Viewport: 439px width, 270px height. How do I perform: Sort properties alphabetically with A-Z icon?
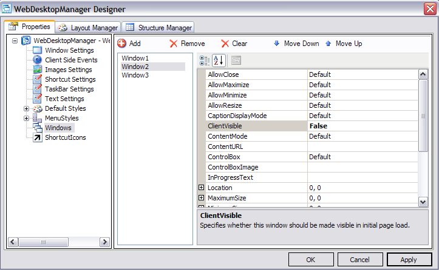tap(219, 60)
